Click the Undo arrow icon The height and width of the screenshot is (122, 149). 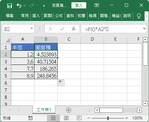click(19, 5)
